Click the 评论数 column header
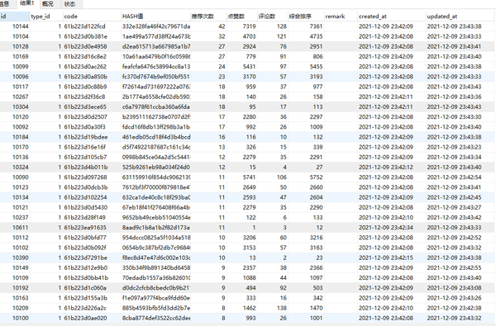Image resolution: width=496 pixels, height=326 pixels. [272, 17]
